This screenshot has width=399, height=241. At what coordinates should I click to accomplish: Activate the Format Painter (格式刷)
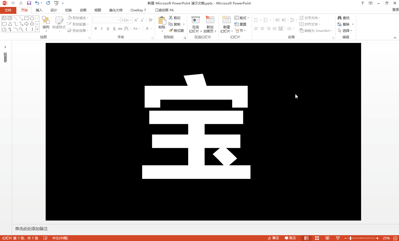pyautogui.click(x=176, y=31)
